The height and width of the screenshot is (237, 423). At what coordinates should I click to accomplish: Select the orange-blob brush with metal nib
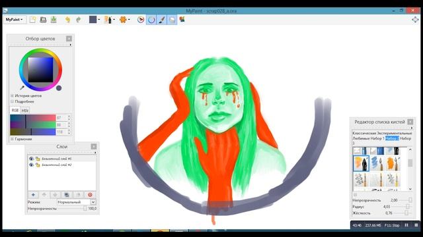tap(393, 163)
